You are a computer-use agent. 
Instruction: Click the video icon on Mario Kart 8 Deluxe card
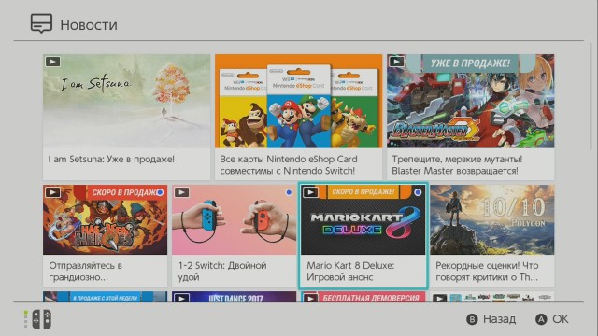[310, 192]
